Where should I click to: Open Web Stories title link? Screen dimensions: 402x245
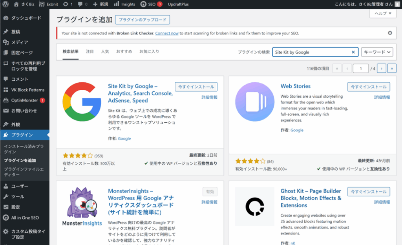[x=295, y=86]
